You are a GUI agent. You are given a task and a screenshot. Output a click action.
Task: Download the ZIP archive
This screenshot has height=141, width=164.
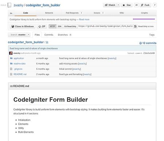click(42, 27)
